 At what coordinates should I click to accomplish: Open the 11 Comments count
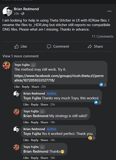point(103,36)
